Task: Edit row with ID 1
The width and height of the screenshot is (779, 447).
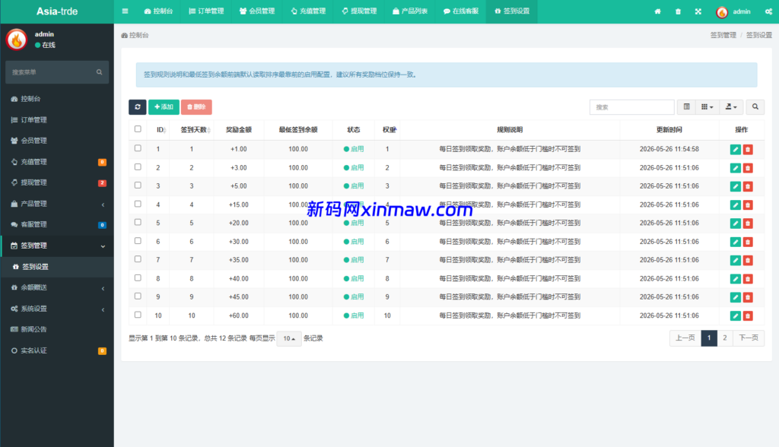Action: [x=736, y=150]
